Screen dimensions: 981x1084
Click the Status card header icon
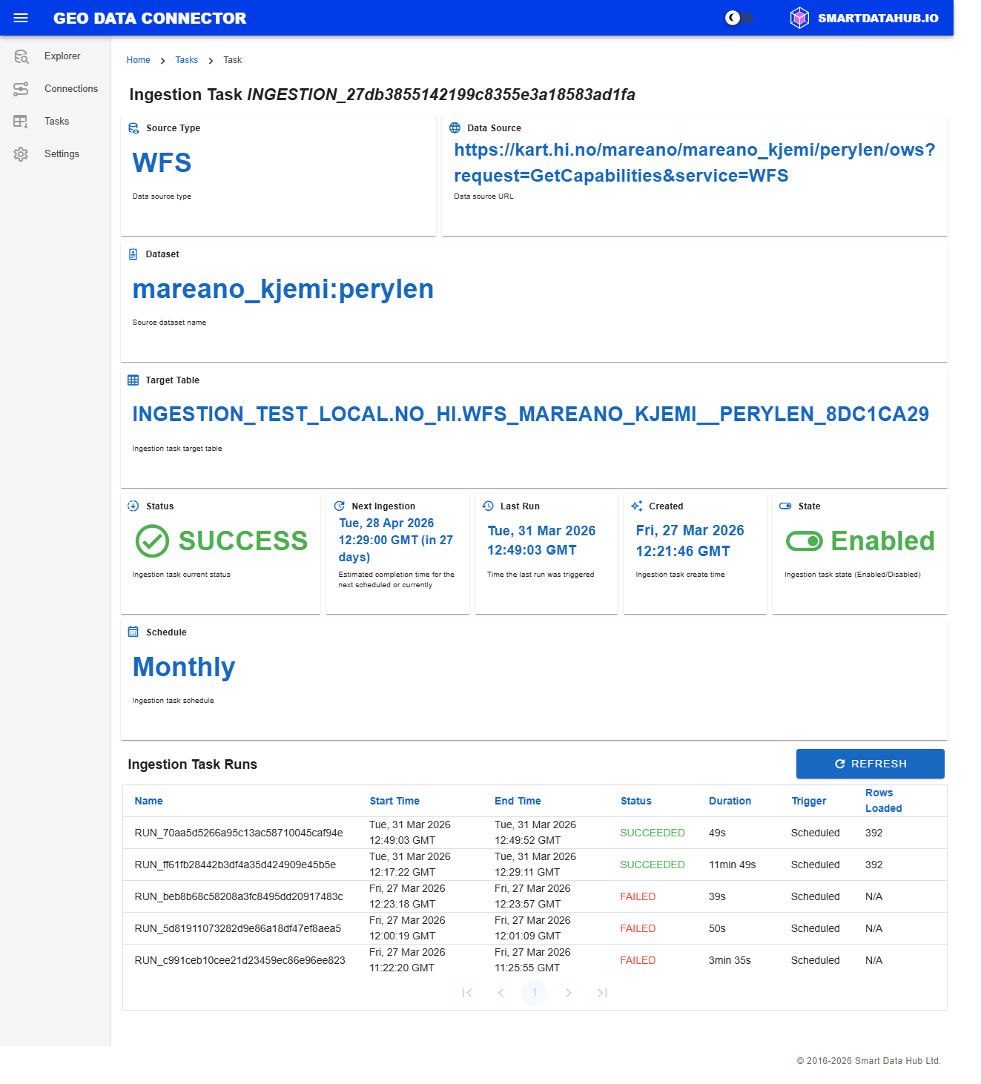point(133,506)
